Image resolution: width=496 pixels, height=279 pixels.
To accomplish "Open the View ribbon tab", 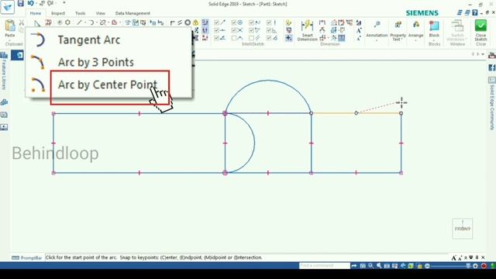I will [101, 13].
